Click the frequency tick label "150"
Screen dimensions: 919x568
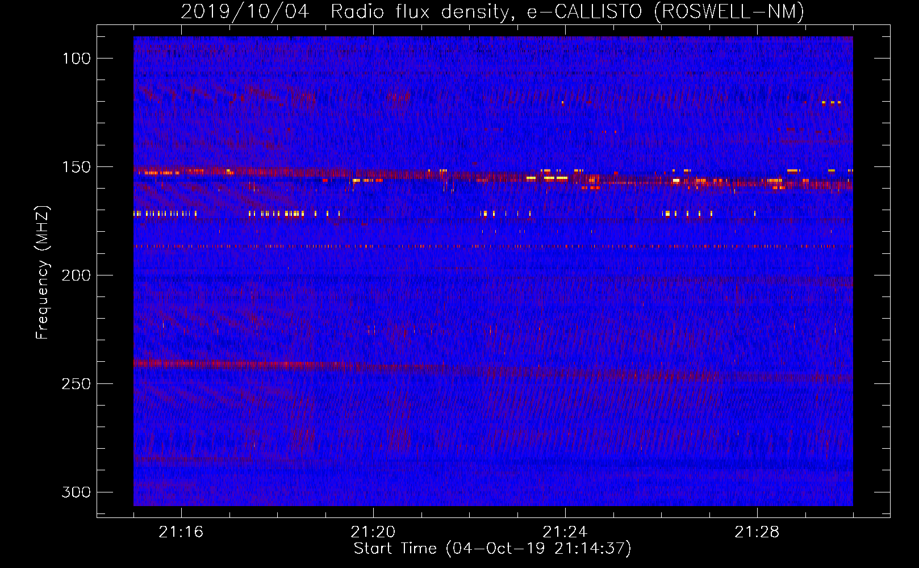coord(77,168)
